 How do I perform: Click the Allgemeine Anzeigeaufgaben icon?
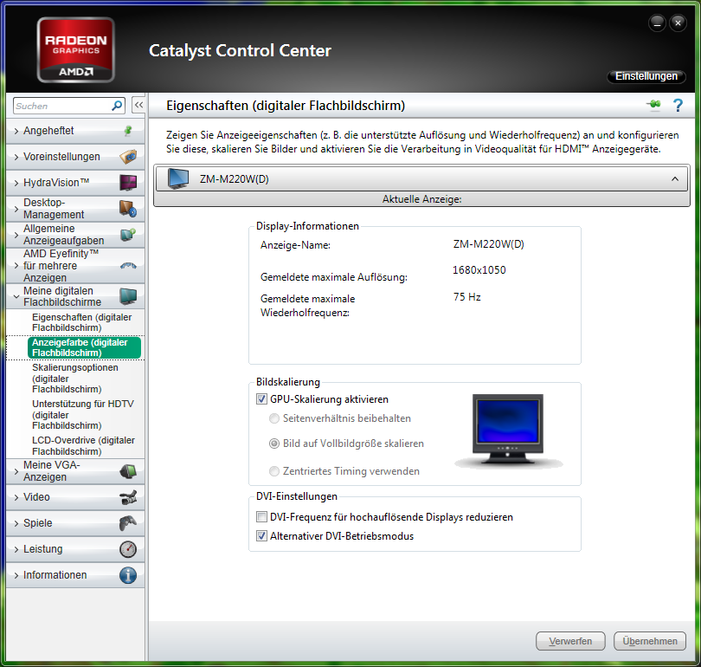tap(128, 235)
